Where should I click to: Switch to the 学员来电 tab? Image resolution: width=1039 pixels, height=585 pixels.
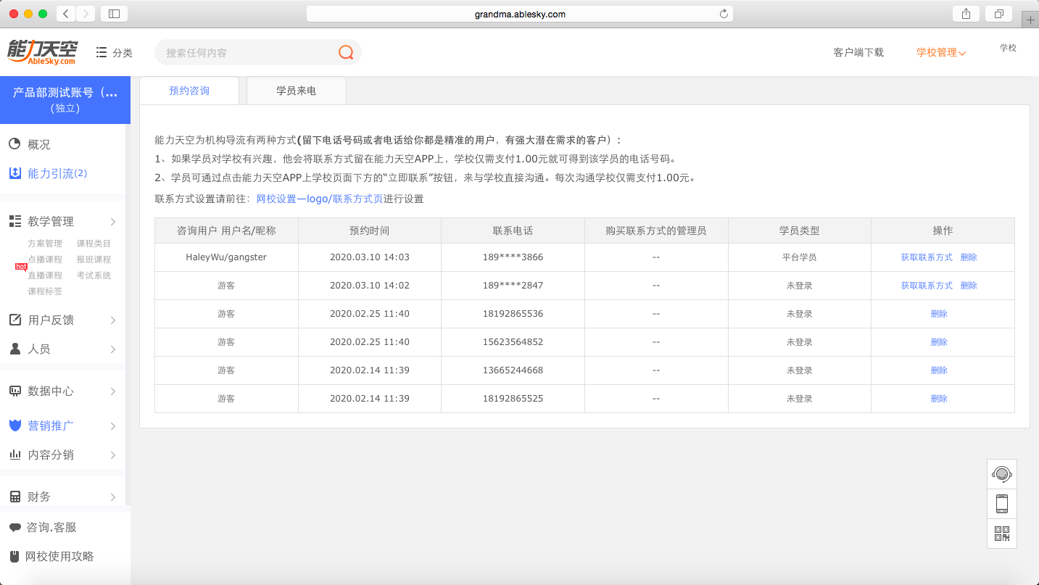tap(296, 91)
